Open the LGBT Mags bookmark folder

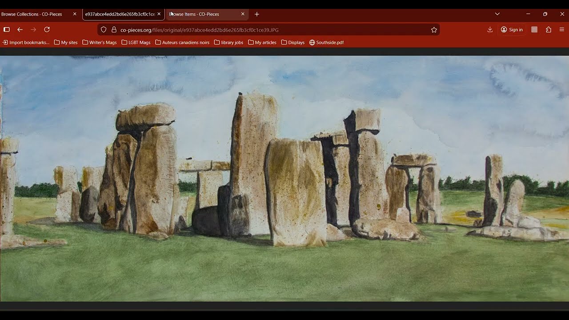click(136, 43)
